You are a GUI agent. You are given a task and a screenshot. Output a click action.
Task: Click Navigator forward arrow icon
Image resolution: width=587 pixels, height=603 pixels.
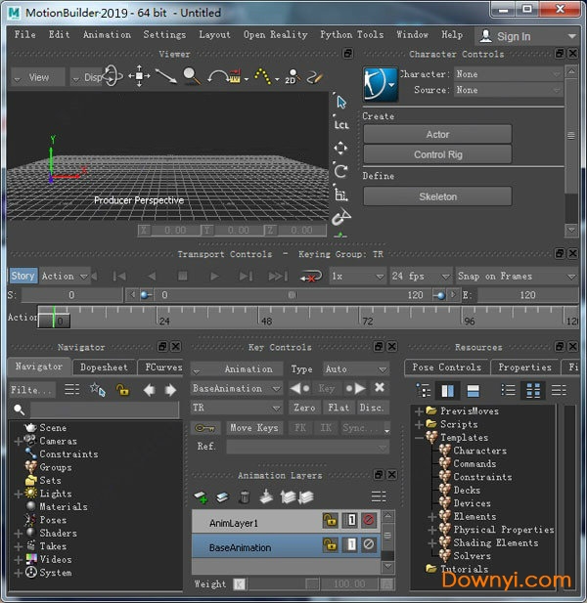click(170, 390)
